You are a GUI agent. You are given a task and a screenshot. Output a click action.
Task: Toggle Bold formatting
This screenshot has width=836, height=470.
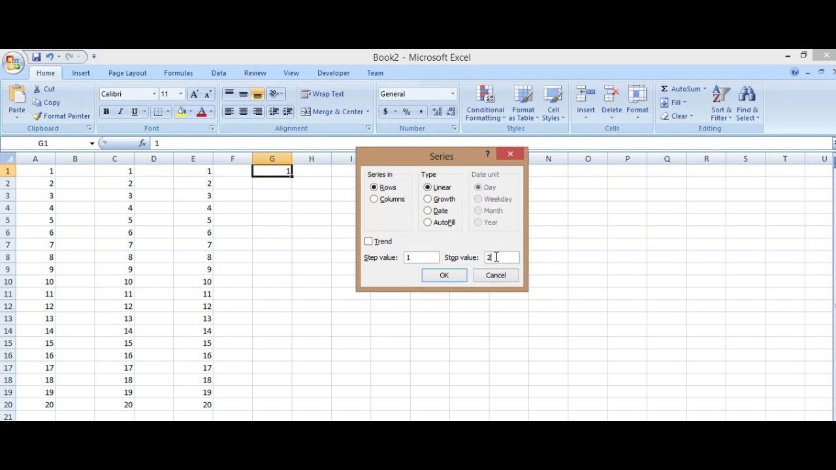(x=106, y=112)
